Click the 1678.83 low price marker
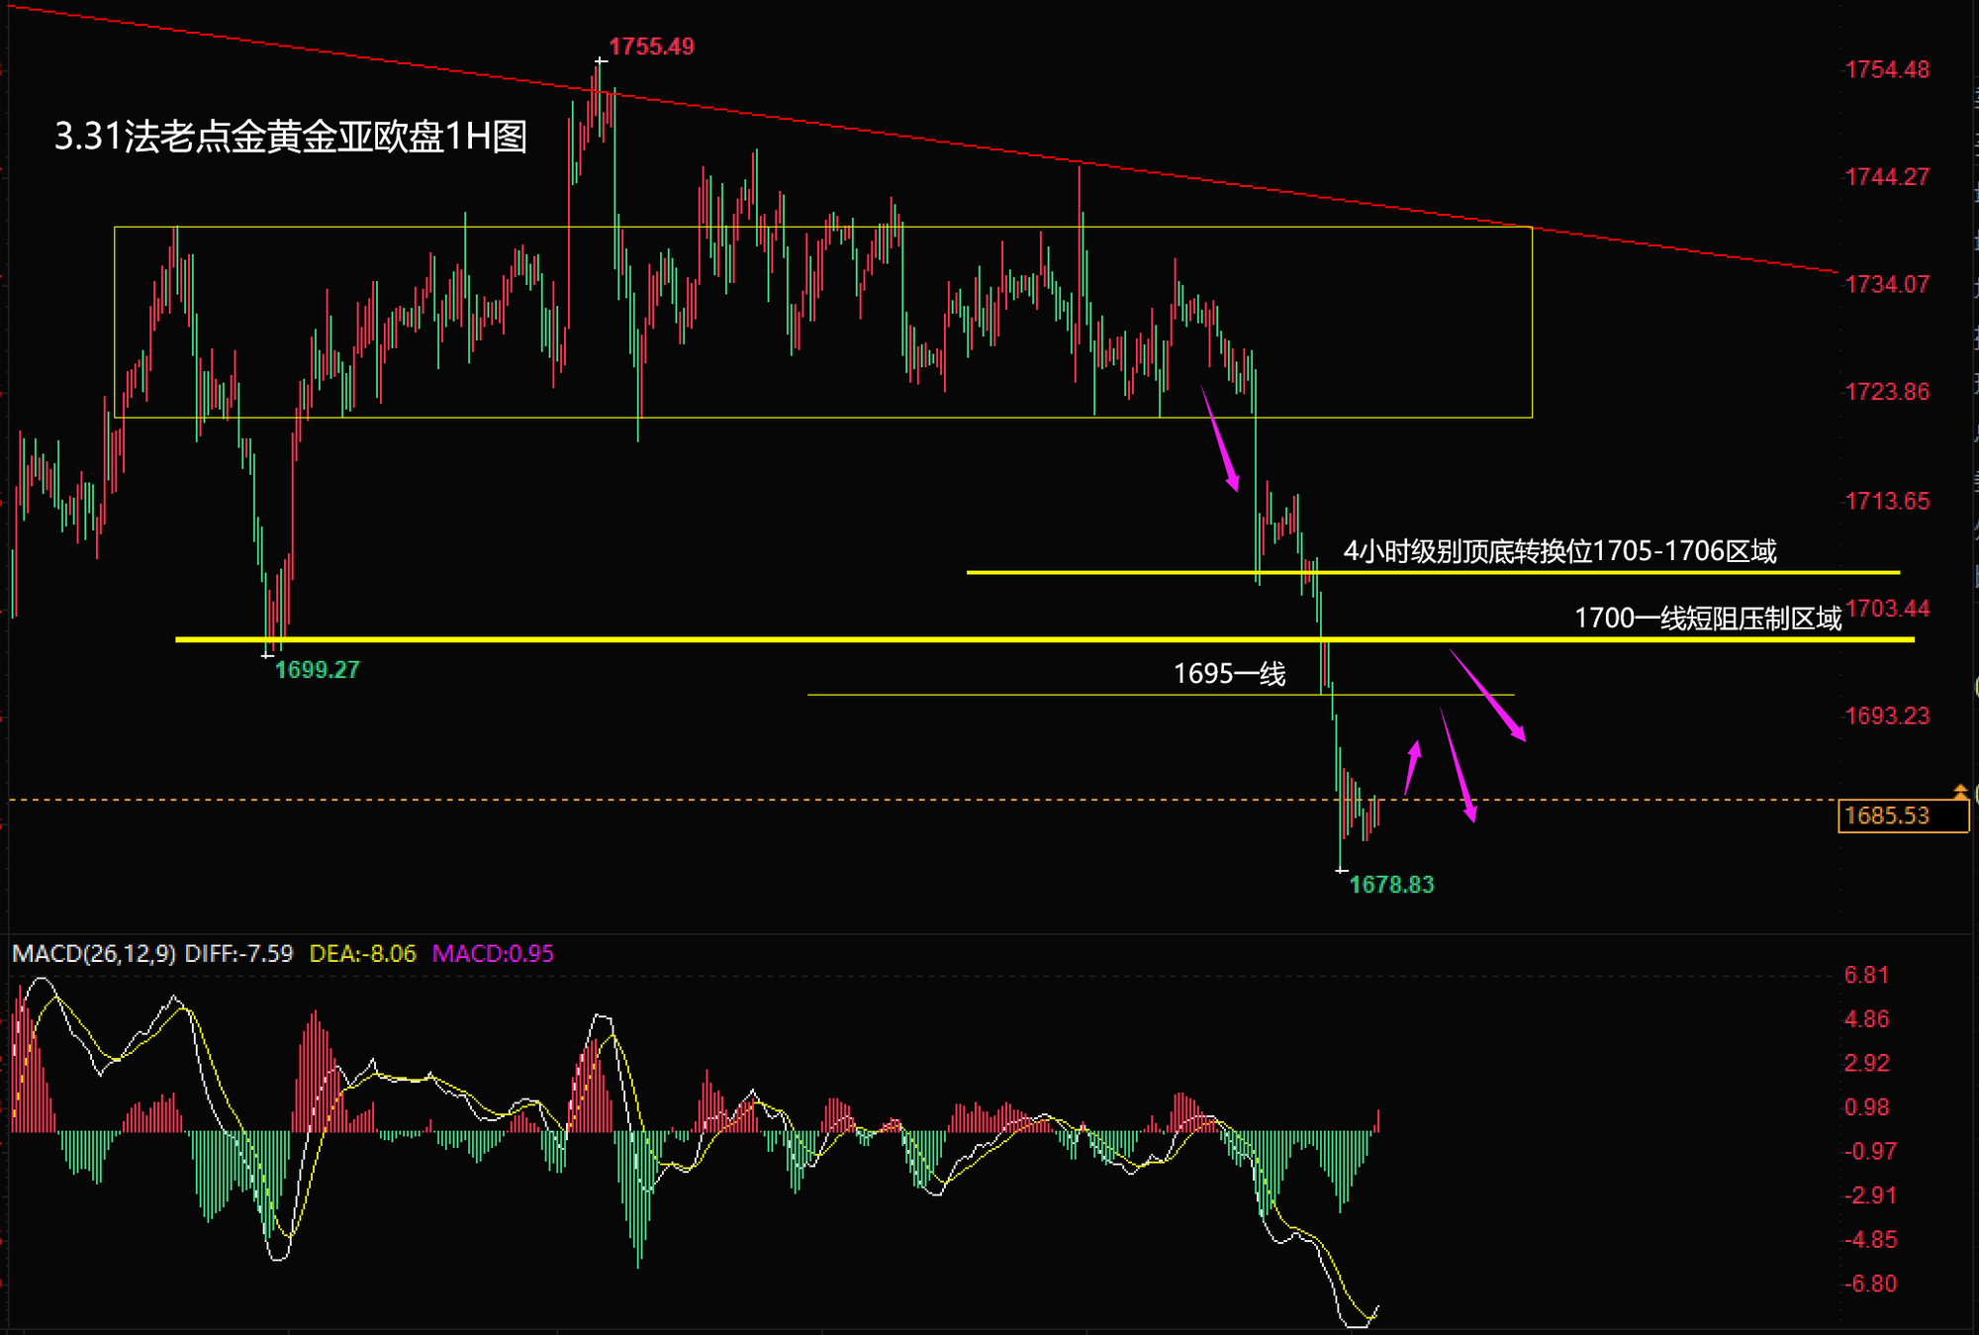 1390,885
